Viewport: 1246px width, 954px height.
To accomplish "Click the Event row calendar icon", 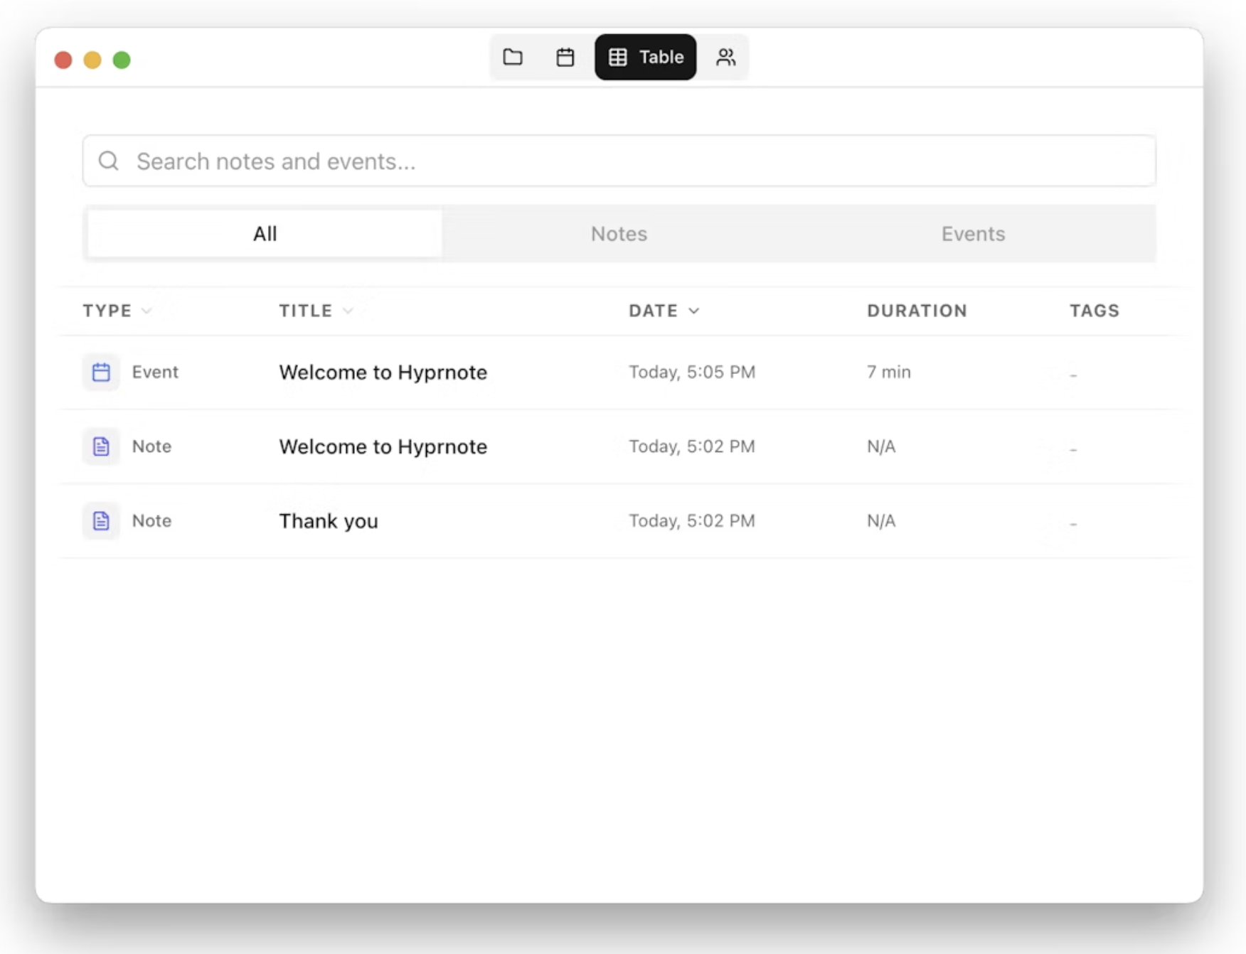I will [x=101, y=372].
